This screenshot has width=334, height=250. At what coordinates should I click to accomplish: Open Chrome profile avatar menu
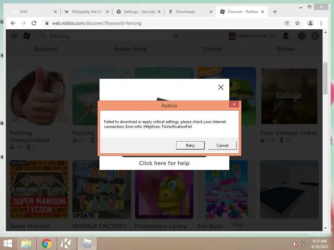click(x=311, y=23)
